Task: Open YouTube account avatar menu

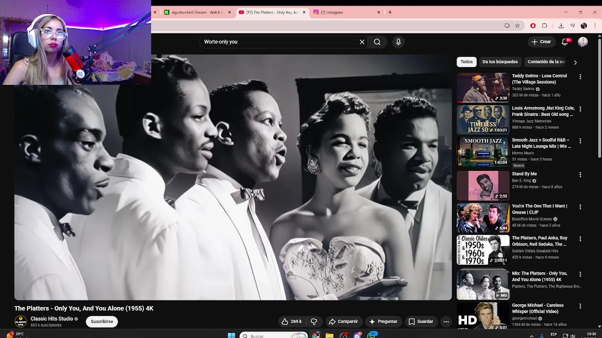Action: click(x=583, y=42)
